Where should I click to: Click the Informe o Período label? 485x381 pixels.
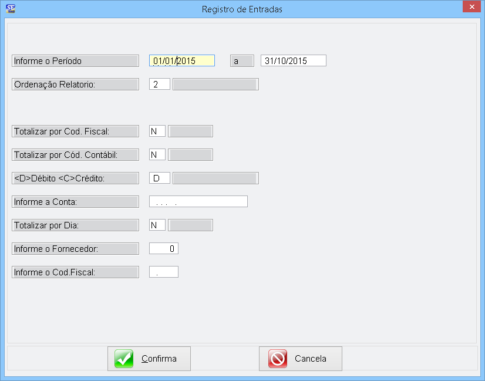click(x=75, y=60)
